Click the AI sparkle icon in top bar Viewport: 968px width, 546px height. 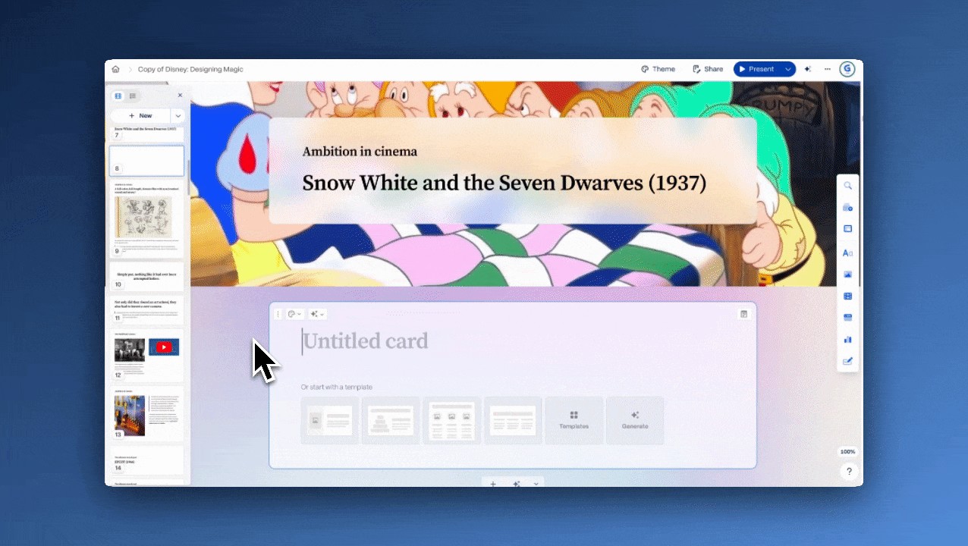click(808, 69)
